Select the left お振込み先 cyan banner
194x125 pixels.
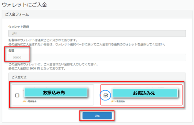coord(56,92)
